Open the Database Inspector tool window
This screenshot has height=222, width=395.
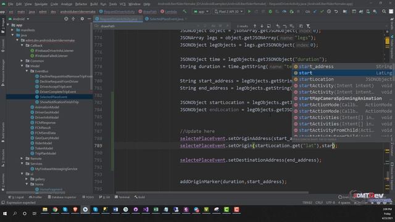click(x=62, y=197)
